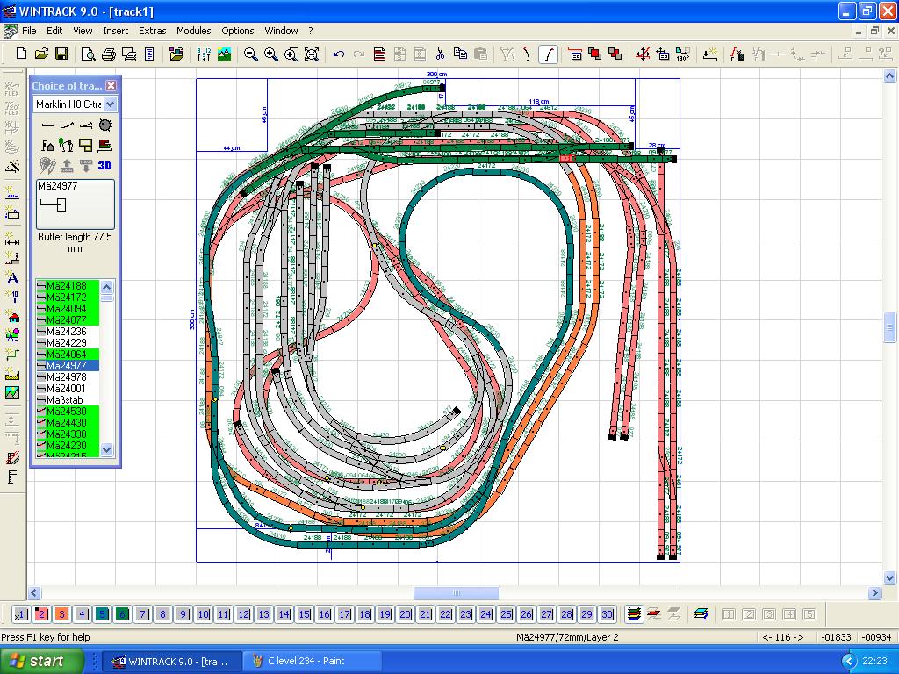Open the Options menu
The height and width of the screenshot is (674, 899).
237,31
